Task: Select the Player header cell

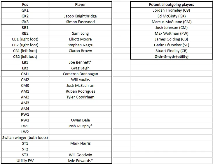Action: click(x=80, y=4)
